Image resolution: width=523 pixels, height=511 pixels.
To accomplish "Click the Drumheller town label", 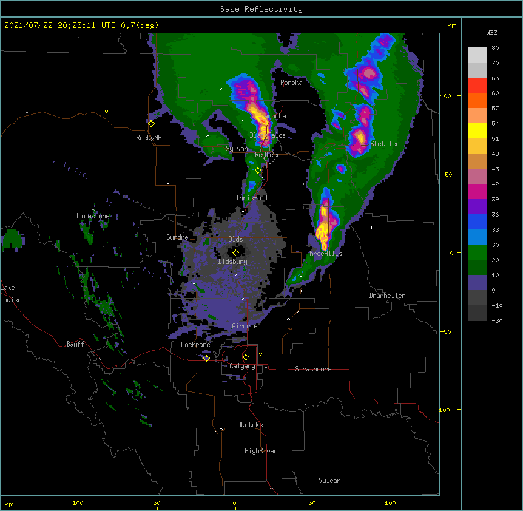I will point(387,296).
